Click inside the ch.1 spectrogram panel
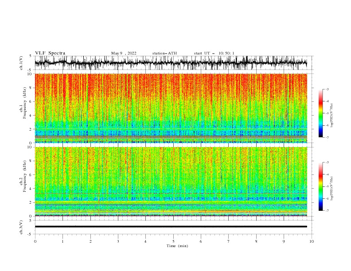Viewport: 351px width, 271px height. pos(171,108)
